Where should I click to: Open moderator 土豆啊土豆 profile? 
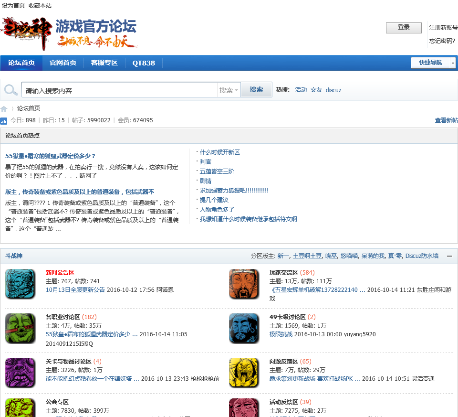(307, 256)
